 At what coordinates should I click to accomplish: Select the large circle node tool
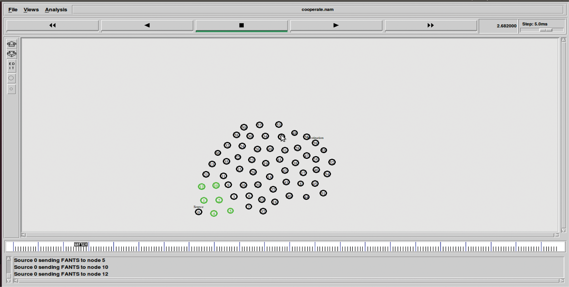(11, 78)
